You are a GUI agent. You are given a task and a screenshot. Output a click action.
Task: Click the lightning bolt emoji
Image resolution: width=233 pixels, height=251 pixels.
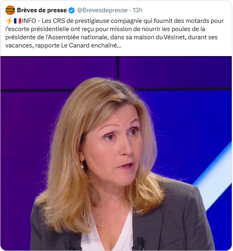(9, 21)
